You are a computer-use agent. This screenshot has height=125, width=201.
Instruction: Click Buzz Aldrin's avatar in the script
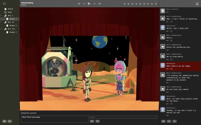click(x=163, y=11)
